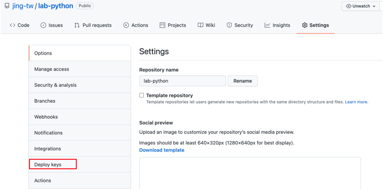Click the Template repository label
This screenshot has height=194, width=391.
[x=169, y=95]
